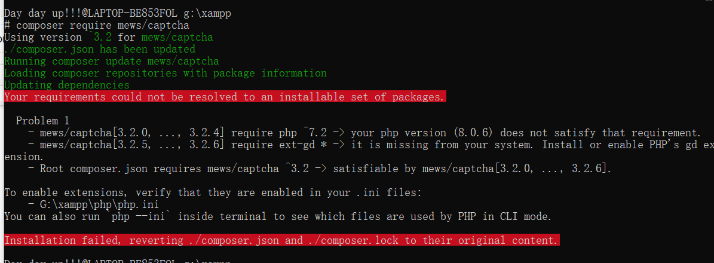Click the "Loading composer repositories with package information" line
This screenshot has height=263, width=714.
pos(166,73)
